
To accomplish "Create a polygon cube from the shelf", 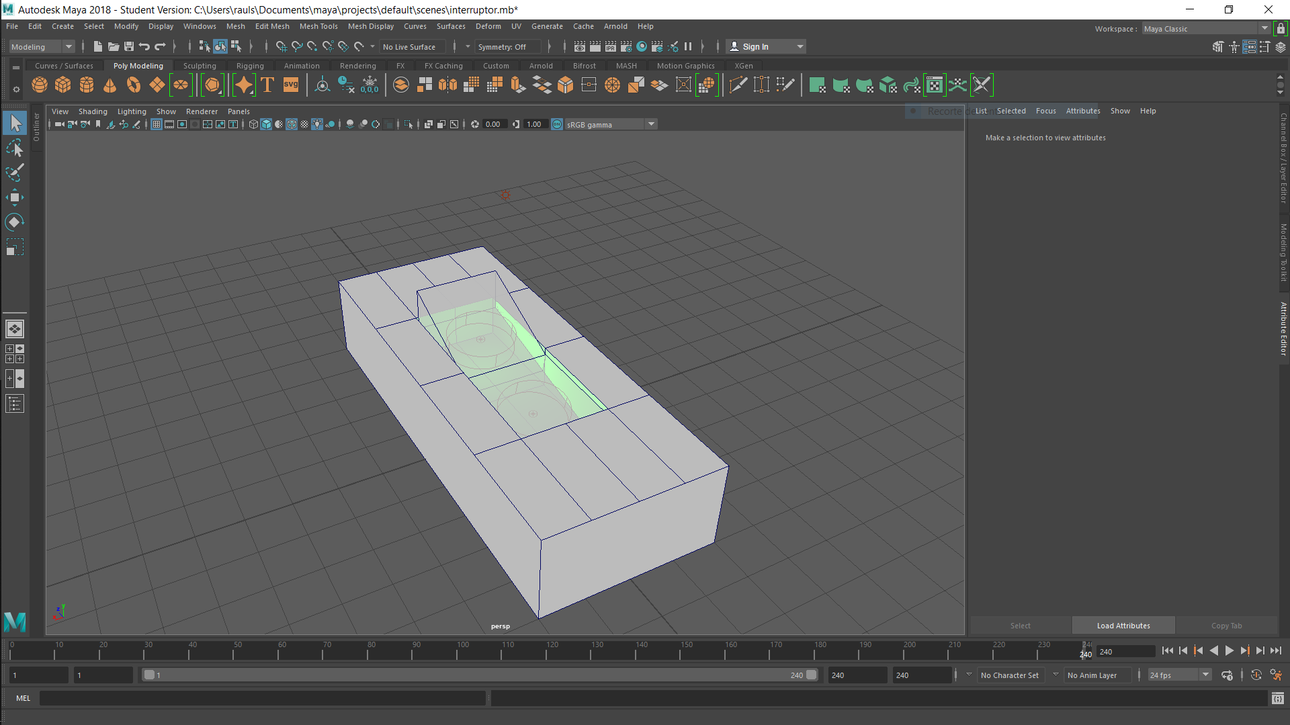I will 63,85.
